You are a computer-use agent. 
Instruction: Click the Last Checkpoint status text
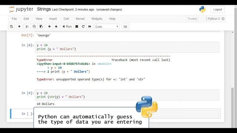click(x=73, y=10)
